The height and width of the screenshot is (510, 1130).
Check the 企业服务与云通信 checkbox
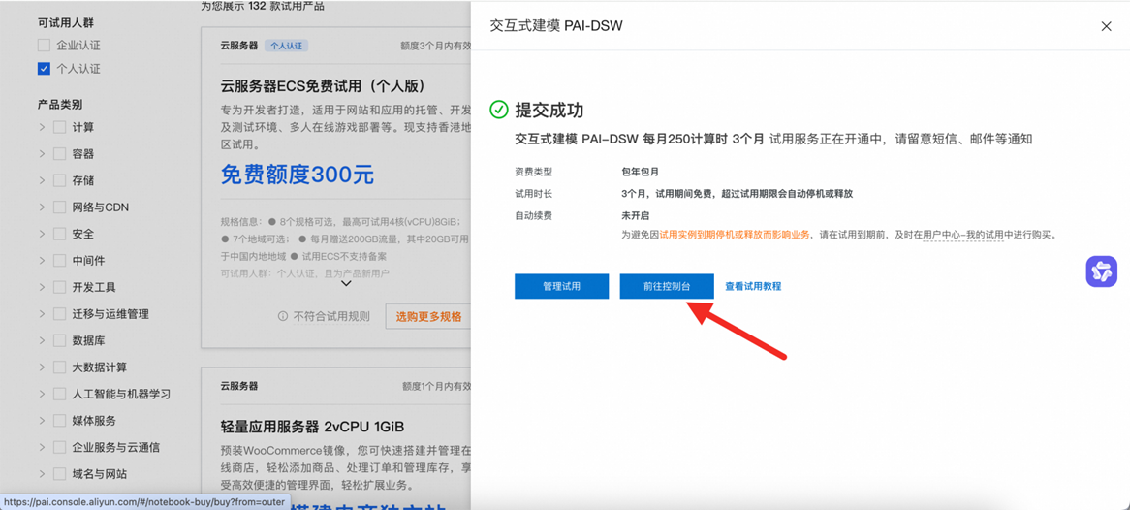tap(60, 447)
